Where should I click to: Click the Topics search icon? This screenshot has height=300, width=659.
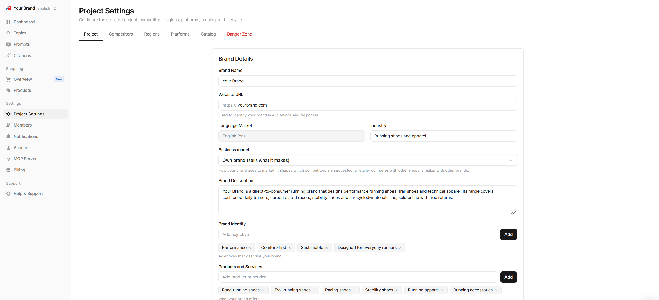click(8, 33)
